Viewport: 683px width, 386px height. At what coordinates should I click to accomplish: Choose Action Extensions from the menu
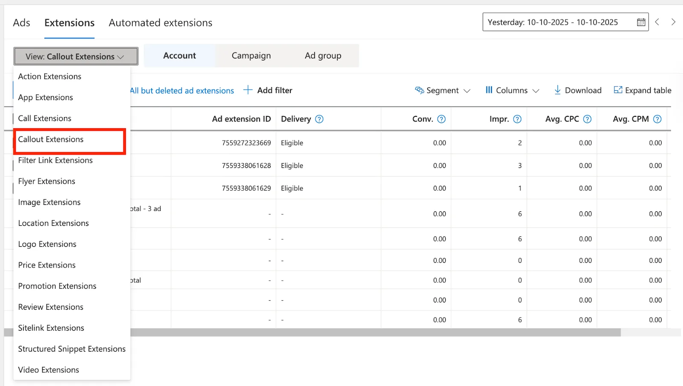(72, 76)
